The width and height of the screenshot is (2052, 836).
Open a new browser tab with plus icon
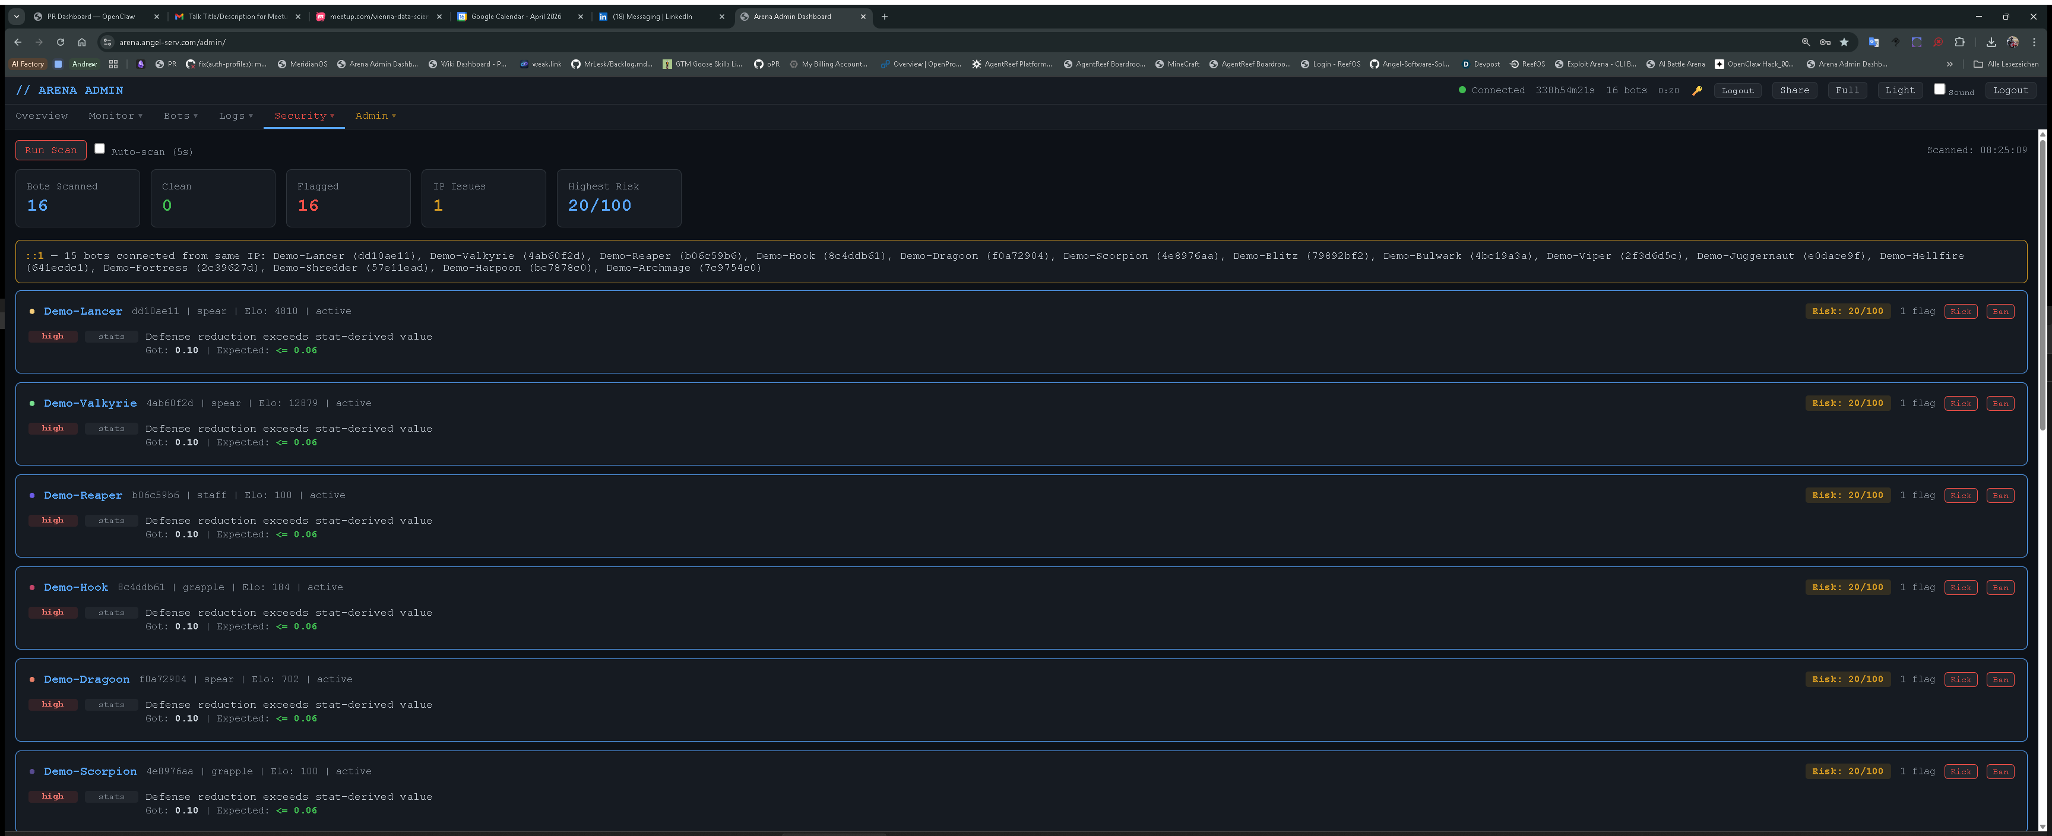click(x=884, y=16)
